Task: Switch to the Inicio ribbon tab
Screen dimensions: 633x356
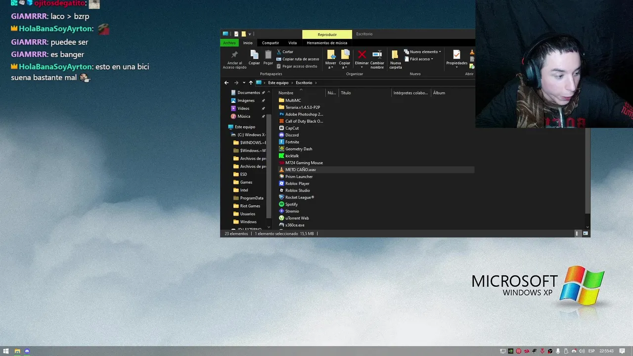Action: tap(248, 43)
